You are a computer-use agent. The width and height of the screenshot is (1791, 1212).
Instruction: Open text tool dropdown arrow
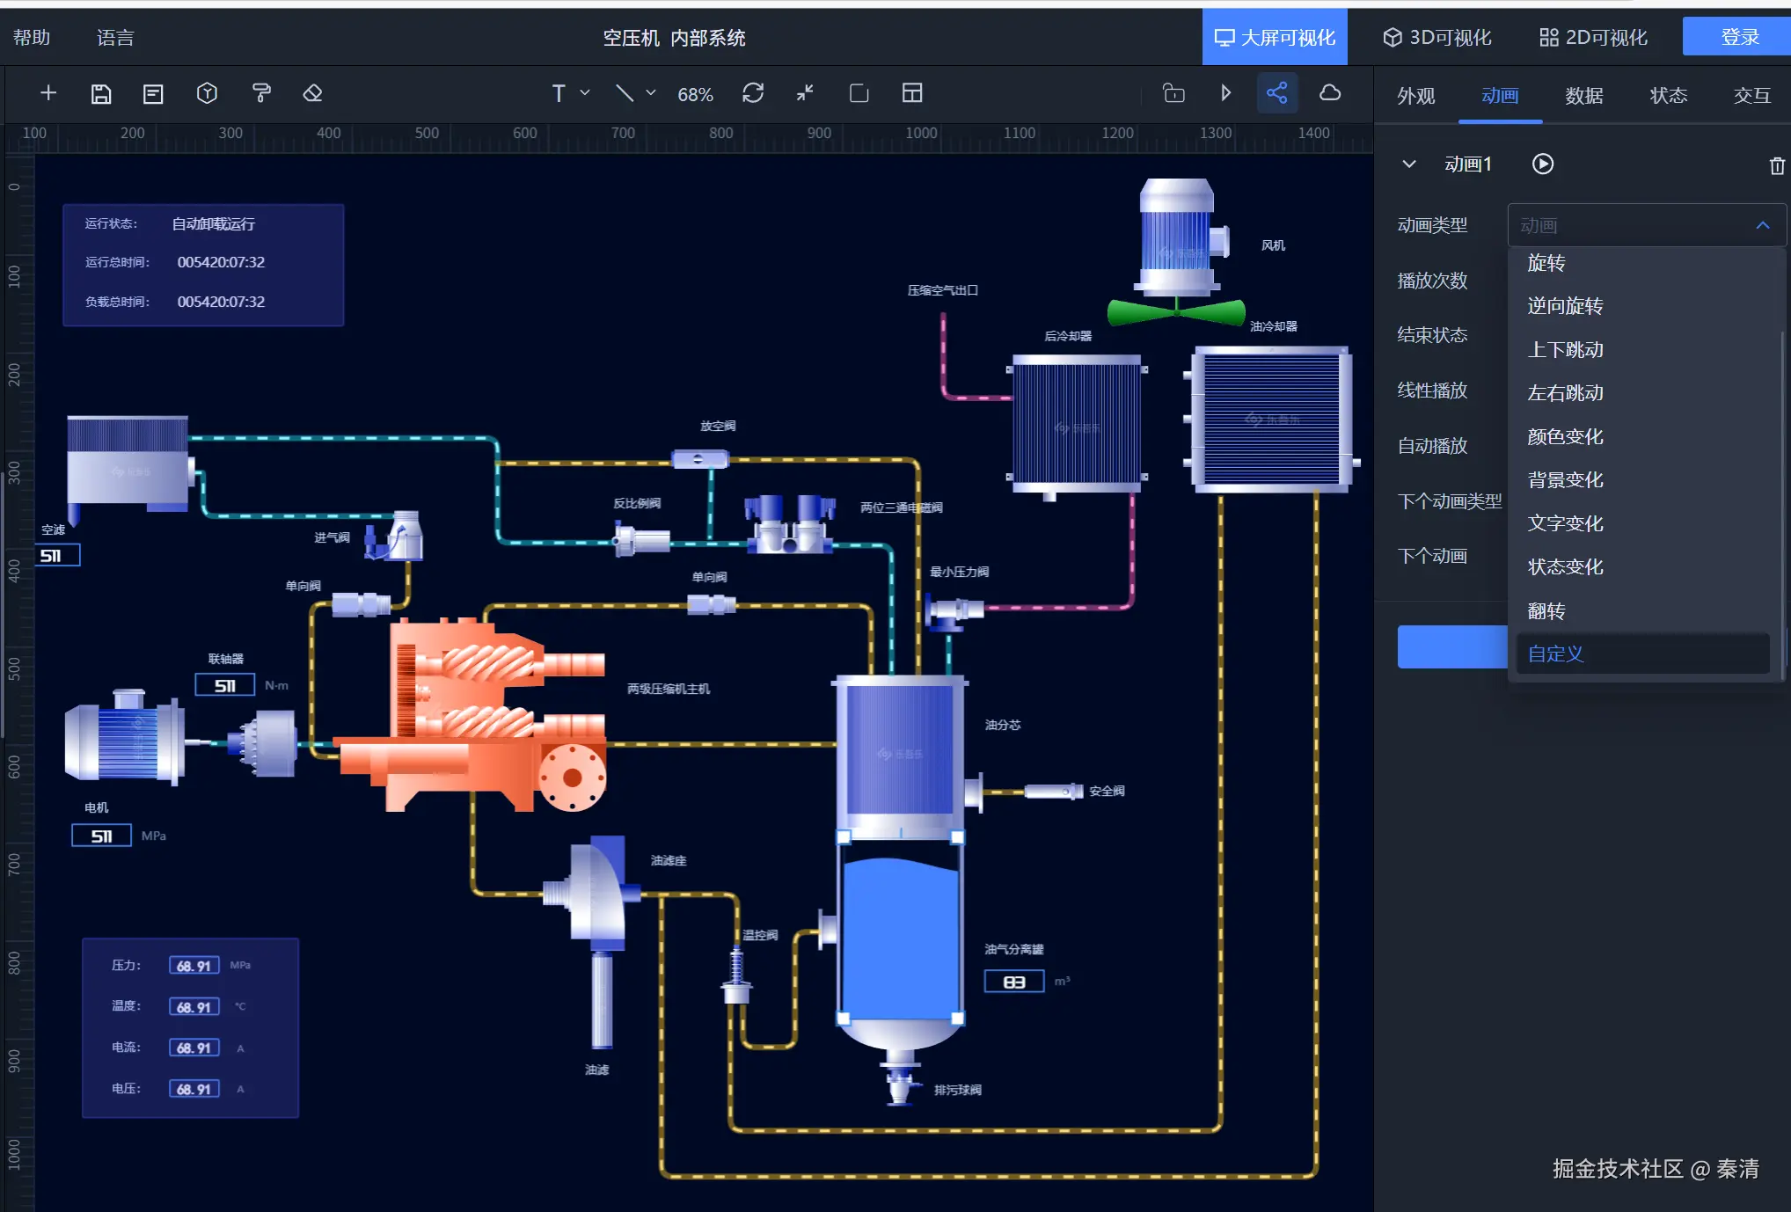click(x=585, y=92)
